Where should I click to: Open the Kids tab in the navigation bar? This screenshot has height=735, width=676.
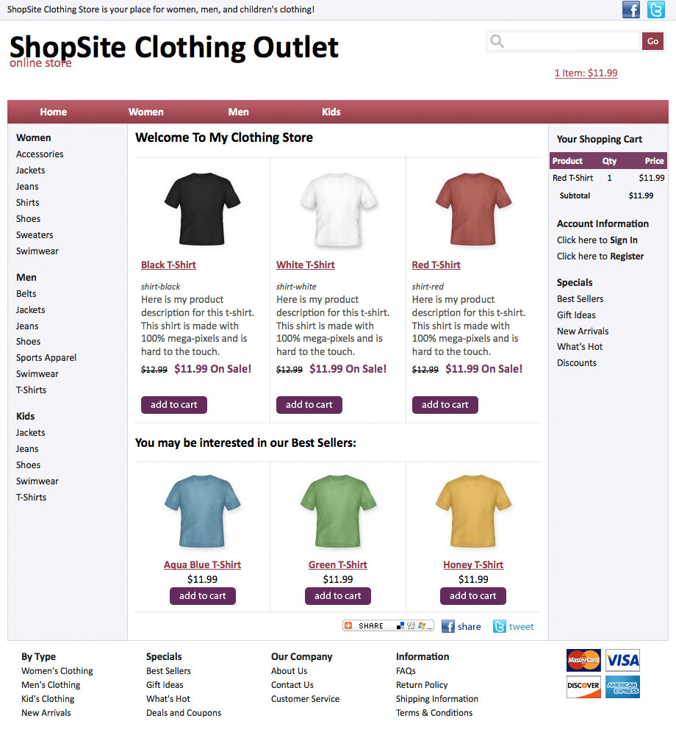(331, 112)
